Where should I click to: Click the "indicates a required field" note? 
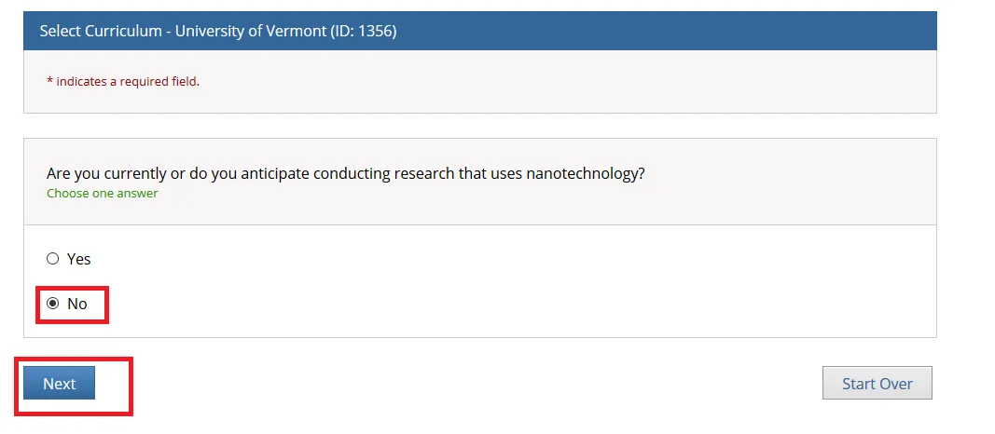point(128,81)
